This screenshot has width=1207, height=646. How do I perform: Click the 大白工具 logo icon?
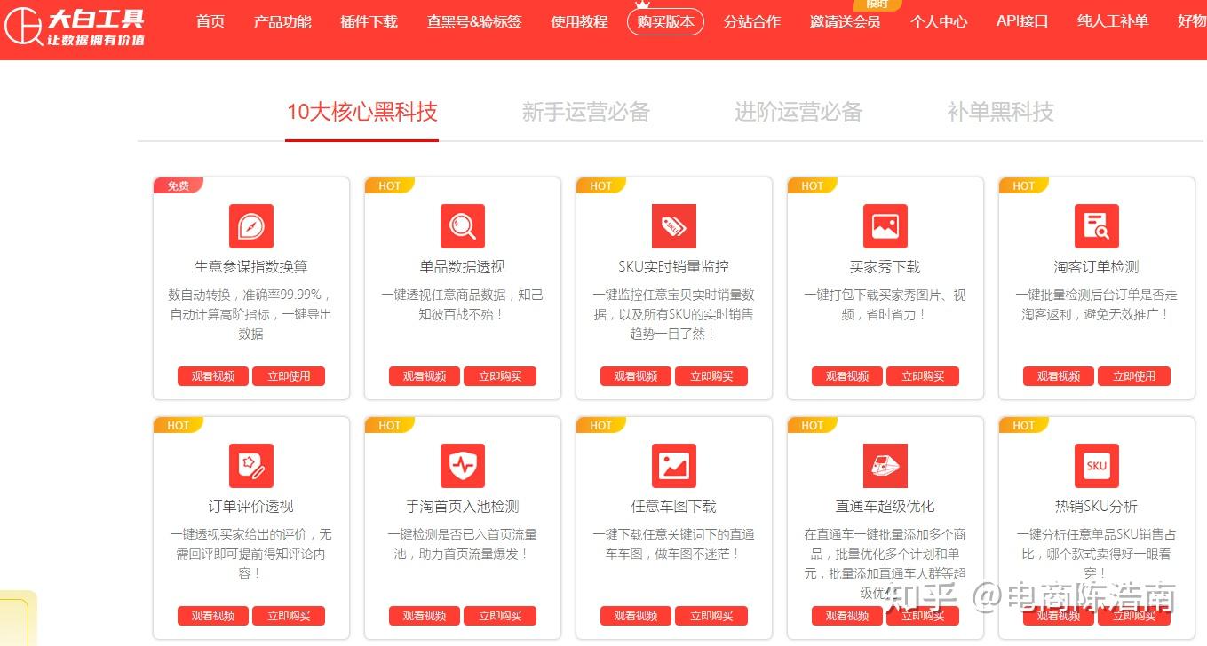(x=23, y=27)
